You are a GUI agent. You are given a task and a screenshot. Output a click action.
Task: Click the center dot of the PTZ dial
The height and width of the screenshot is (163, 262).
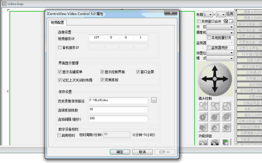click(x=215, y=79)
